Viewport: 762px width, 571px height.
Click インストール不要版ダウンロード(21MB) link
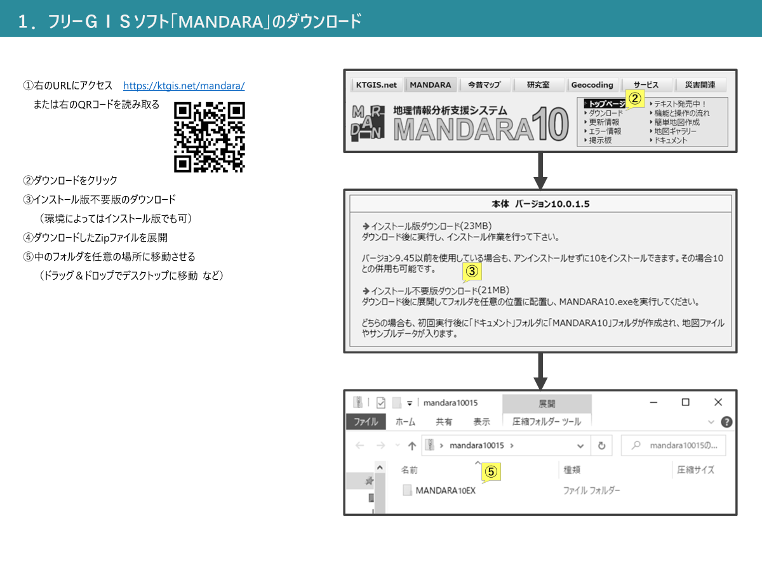[436, 290]
